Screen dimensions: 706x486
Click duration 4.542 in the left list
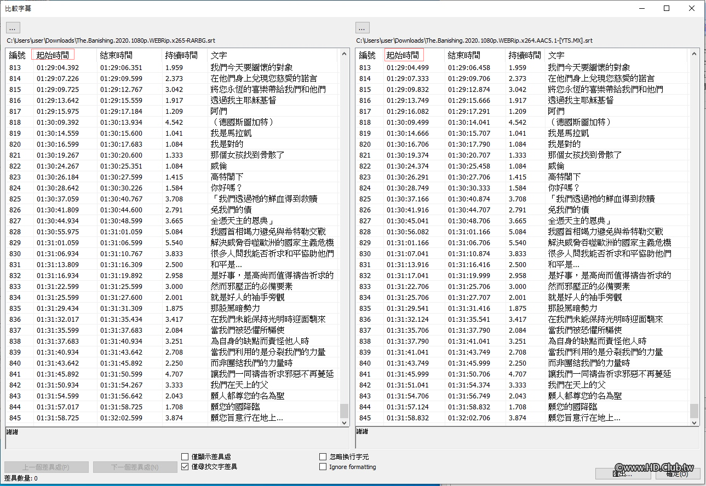pos(174,123)
